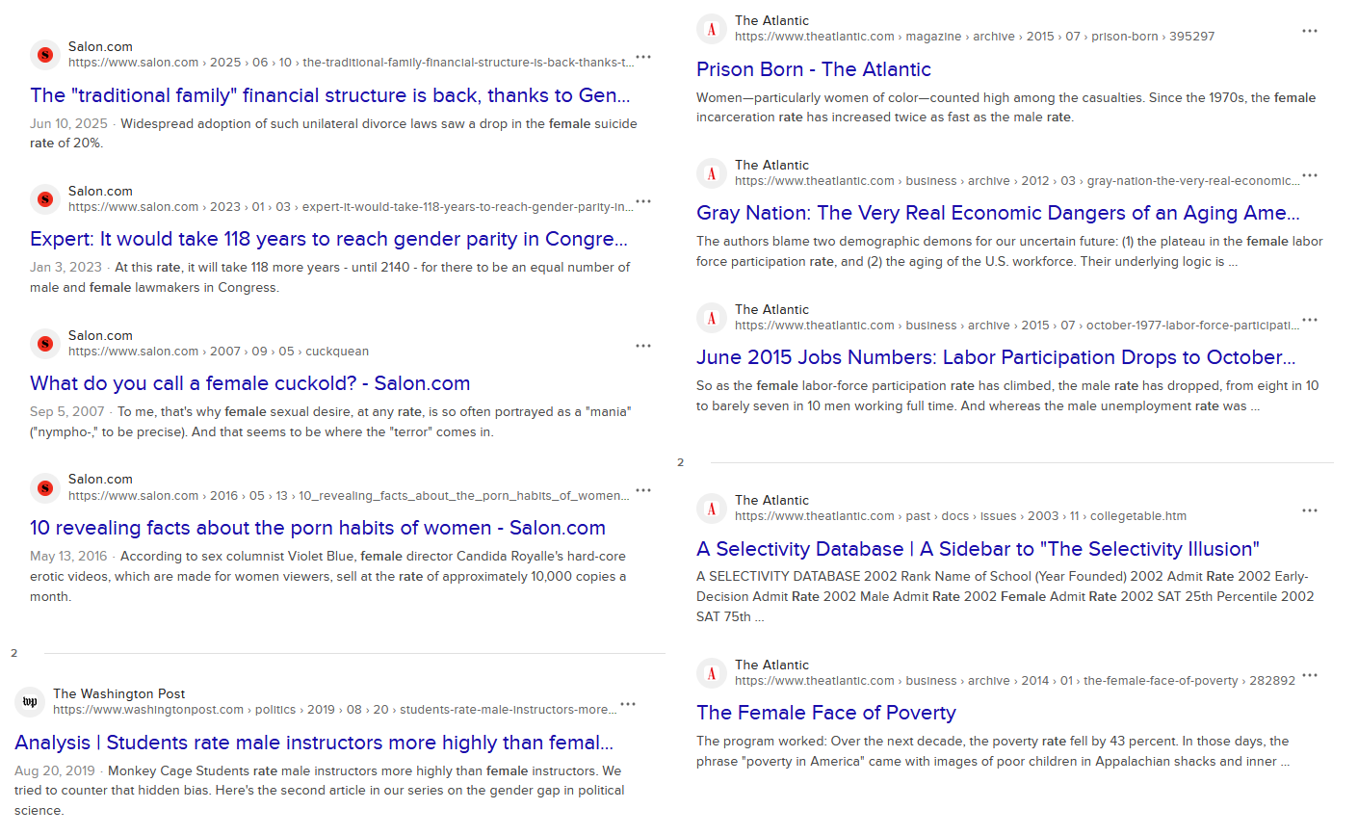1358x835 pixels.
Task: Click the theatlantic.com URL ending in collegetable.htm
Action: click(961, 516)
